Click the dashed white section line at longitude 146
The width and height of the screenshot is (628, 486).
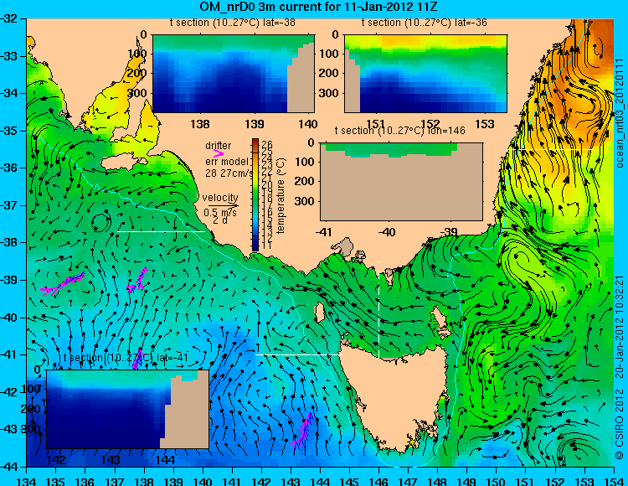click(378, 309)
